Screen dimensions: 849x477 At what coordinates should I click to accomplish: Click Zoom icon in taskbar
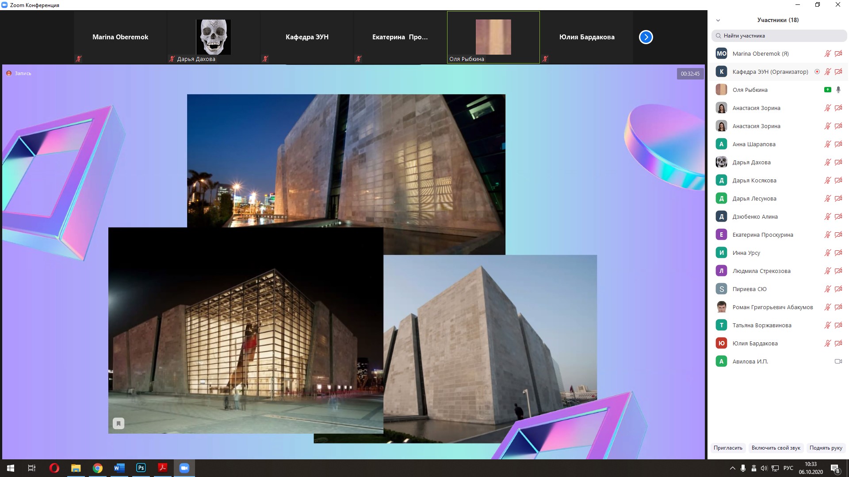tap(184, 468)
